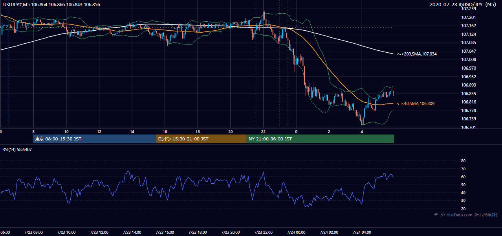Click hour tick 0 under price chart
The height and width of the screenshot is (236, 502).
point(296,132)
